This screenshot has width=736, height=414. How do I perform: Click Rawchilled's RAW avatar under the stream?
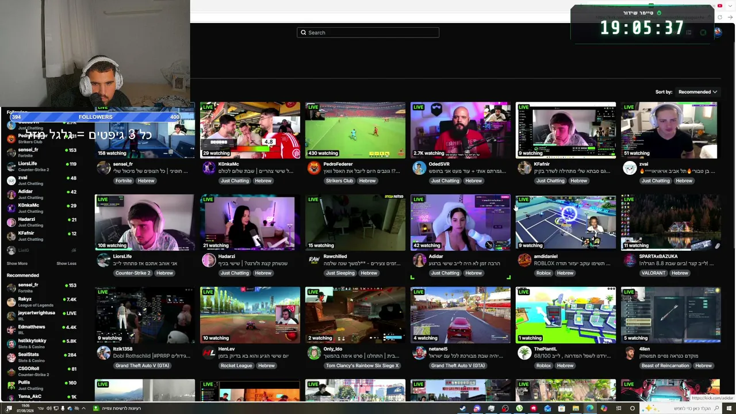[x=314, y=260]
